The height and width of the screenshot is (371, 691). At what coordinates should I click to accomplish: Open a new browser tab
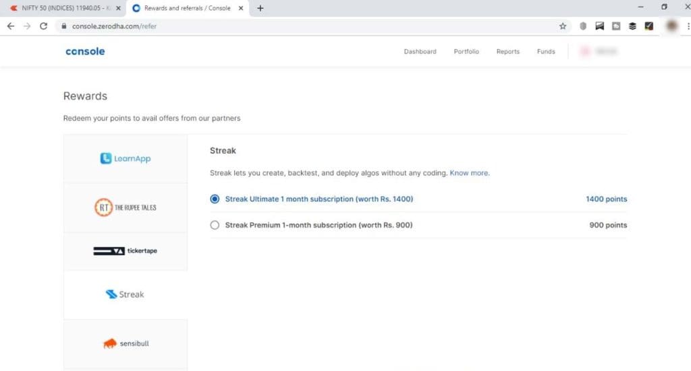click(260, 8)
